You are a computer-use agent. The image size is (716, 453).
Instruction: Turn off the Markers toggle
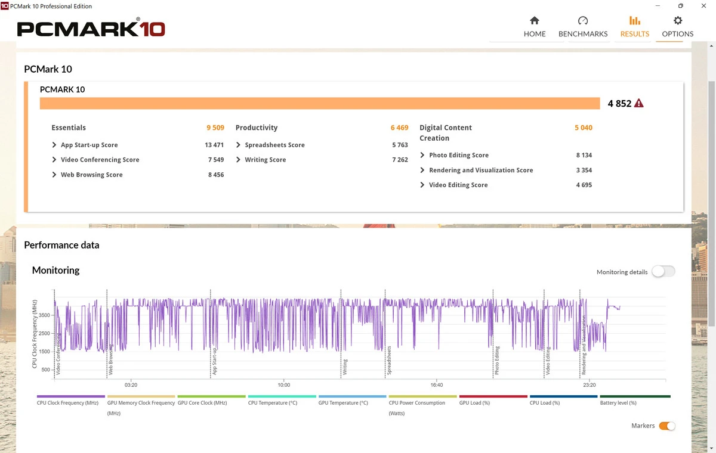(x=667, y=426)
